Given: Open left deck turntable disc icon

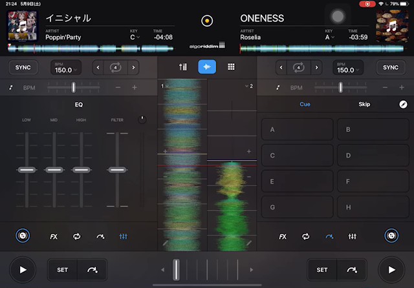Looking at the screenshot, I should click(23, 236).
